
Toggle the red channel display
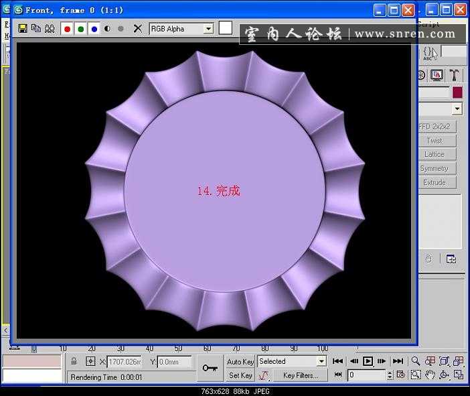coord(67,29)
